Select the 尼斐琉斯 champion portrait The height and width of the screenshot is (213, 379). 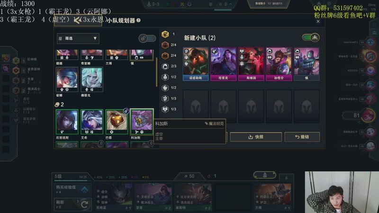tap(67, 122)
